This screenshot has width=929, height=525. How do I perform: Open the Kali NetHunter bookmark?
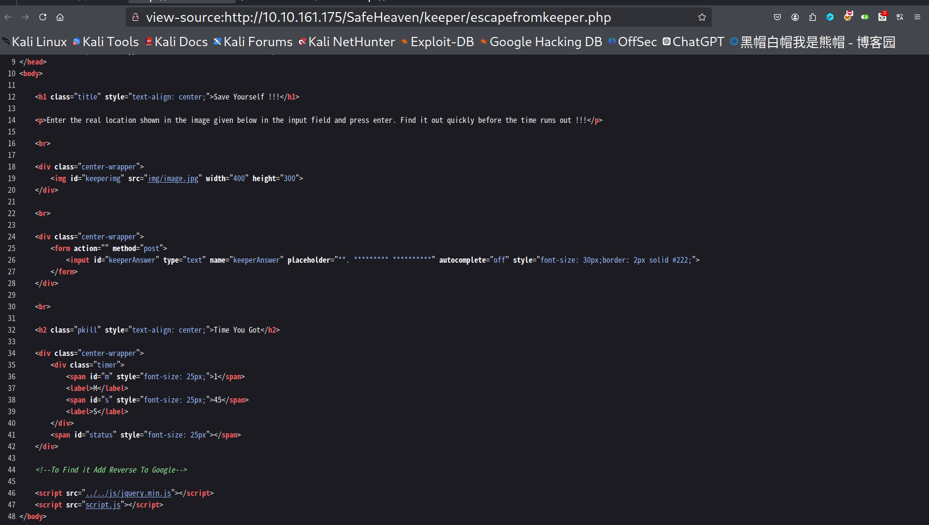(347, 42)
